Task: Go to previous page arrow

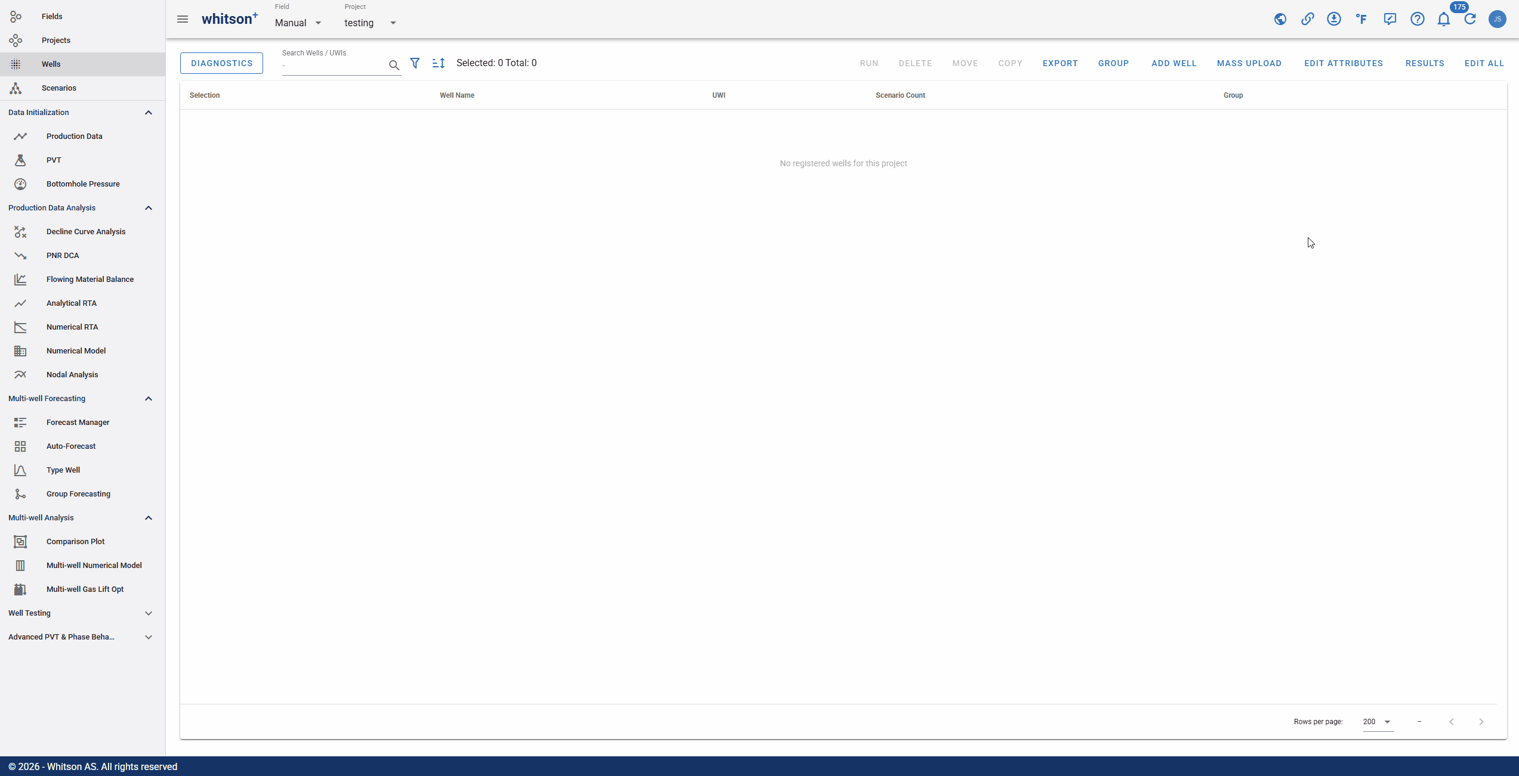Action: [1451, 722]
